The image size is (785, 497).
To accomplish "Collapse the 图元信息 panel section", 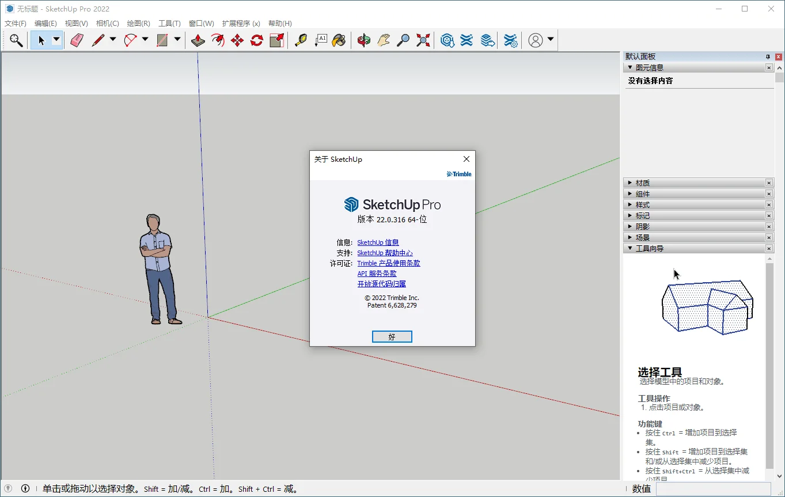I will (x=629, y=67).
